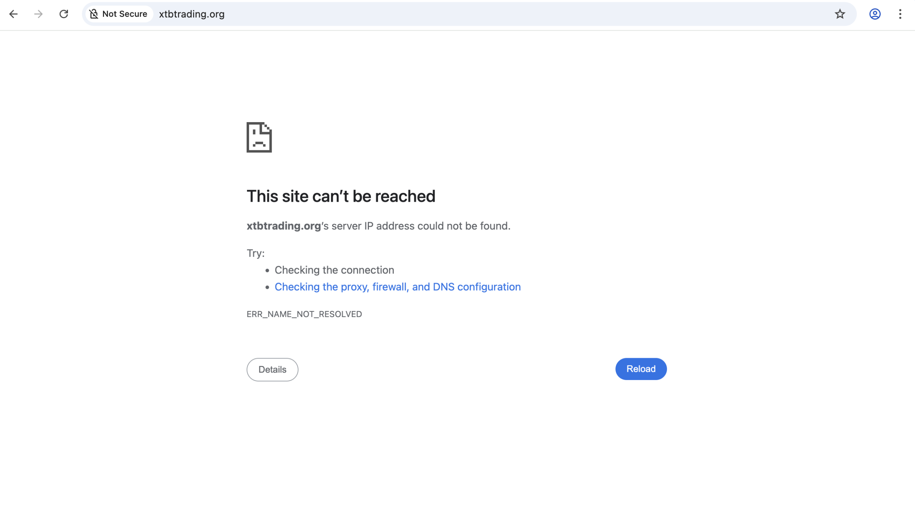Viewport: 915px width, 520px height.
Task: Reload the page using the toolbar icon
Action: pyautogui.click(x=64, y=14)
